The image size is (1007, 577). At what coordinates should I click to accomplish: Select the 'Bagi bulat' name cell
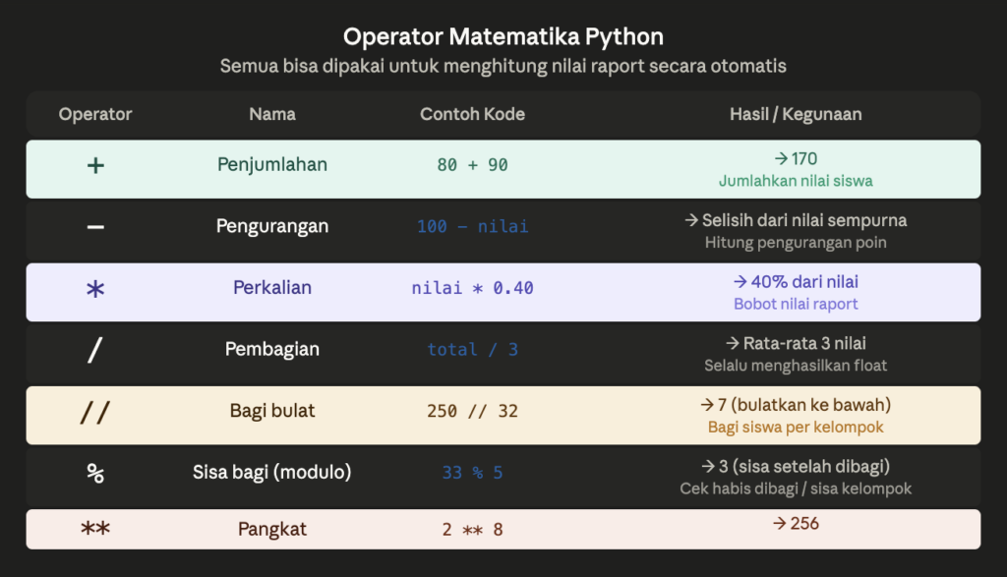(x=272, y=411)
